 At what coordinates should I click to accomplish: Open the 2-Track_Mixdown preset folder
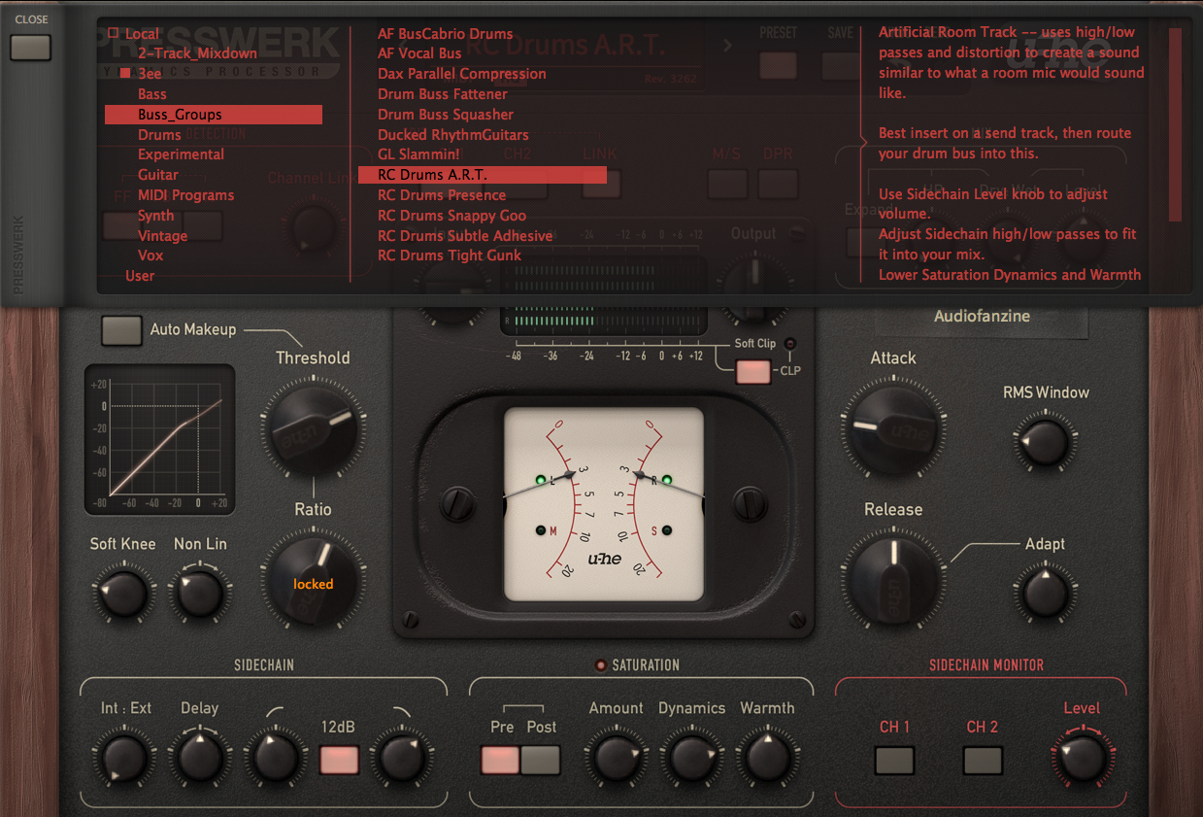(x=197, y=53)
